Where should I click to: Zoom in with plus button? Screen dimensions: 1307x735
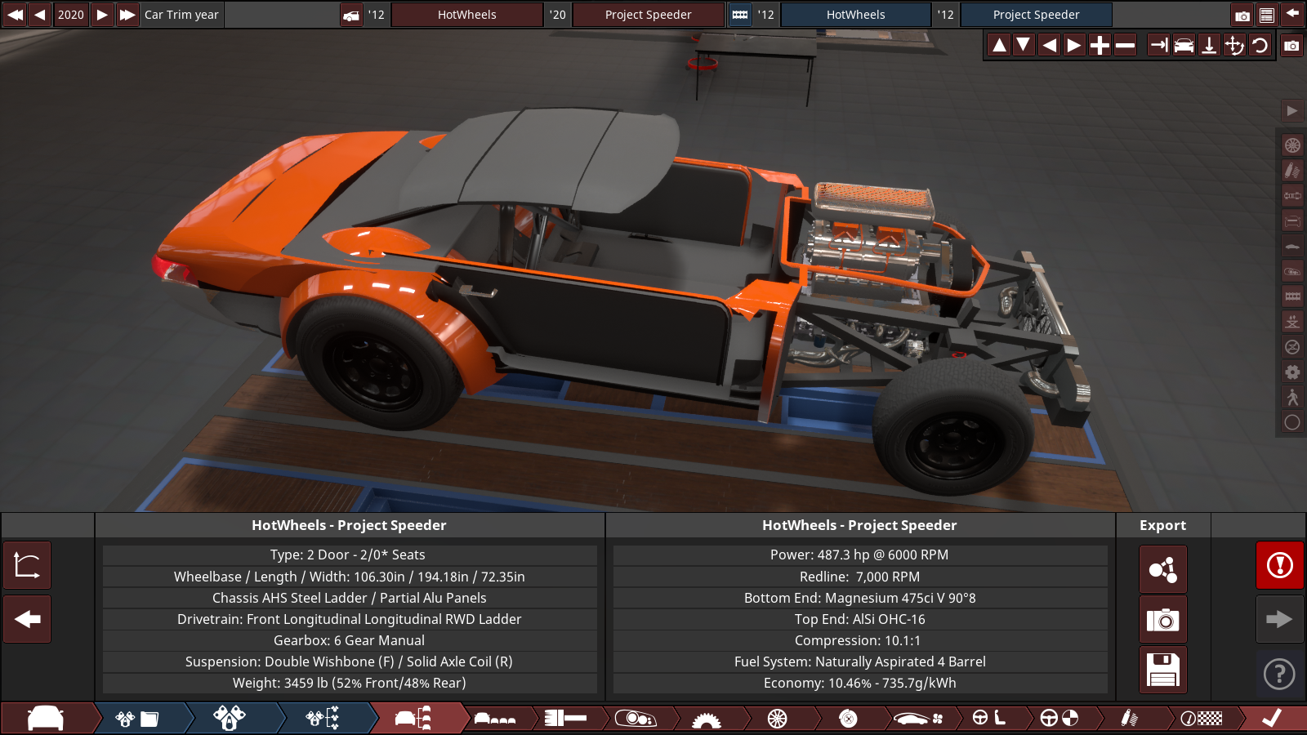1100,46
